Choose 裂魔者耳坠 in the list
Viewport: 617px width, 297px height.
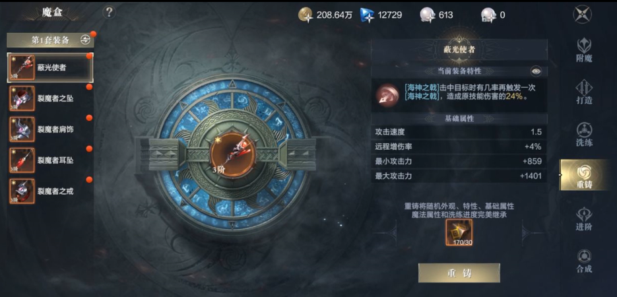pyautogui.click(x=50, y=160)
